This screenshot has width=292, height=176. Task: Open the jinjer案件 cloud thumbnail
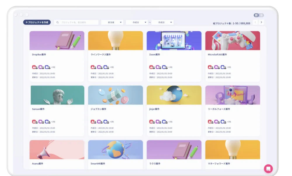point(174,95)
